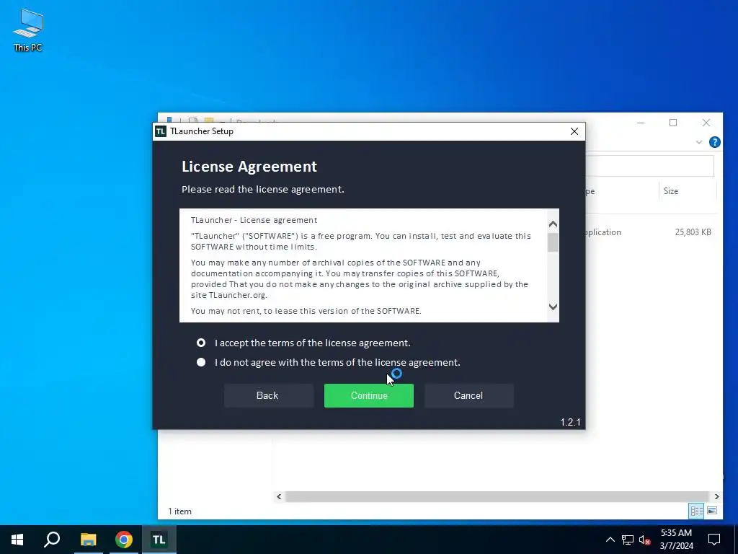Switch File Explorer to large icons view
The width and height of the screenshot is (738, 554).
click(712, 511)
